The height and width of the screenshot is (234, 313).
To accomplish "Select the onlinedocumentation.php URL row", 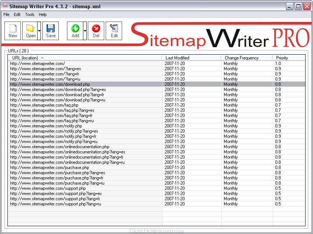I will click(x=156, y=147).
